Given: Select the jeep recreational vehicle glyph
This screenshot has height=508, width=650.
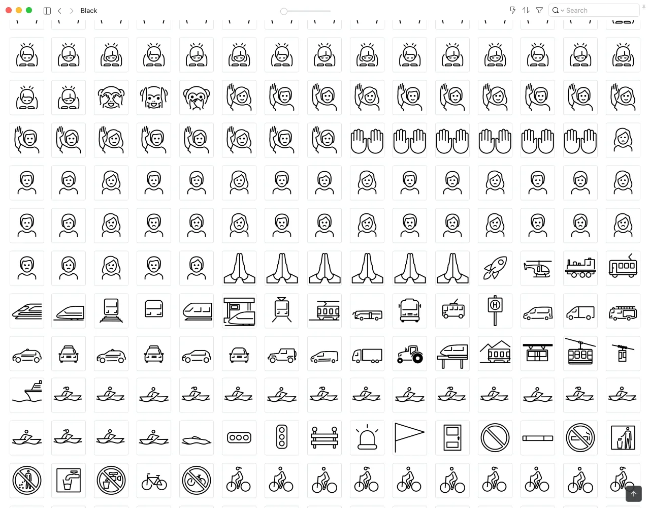Looking at the screenshot, I should tap(282, 354).
